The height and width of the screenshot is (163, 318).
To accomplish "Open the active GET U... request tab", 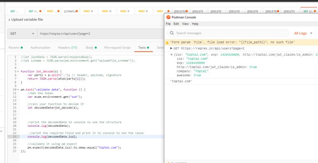I will tap(308, 12).
